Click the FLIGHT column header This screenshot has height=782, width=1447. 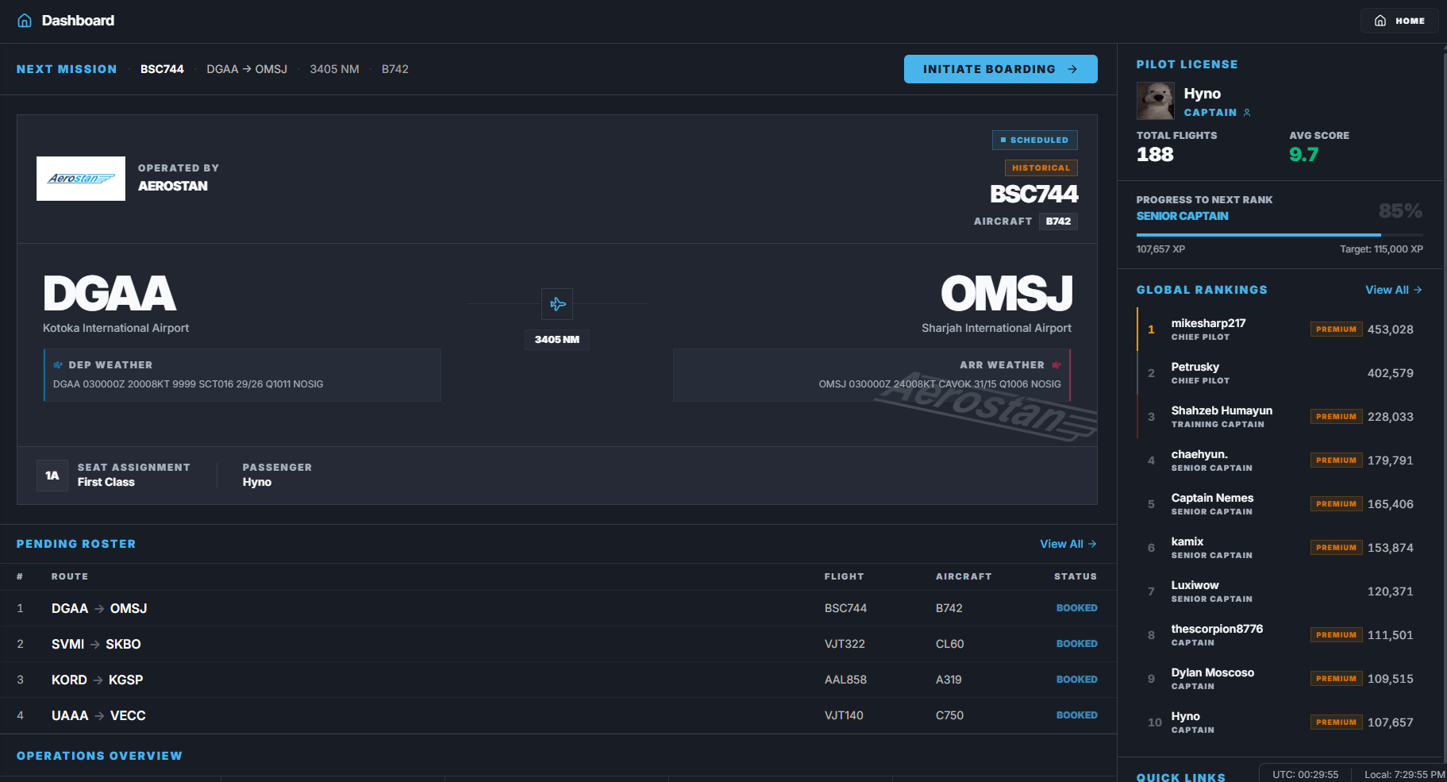pyautogui.click(x=844, y=576)
